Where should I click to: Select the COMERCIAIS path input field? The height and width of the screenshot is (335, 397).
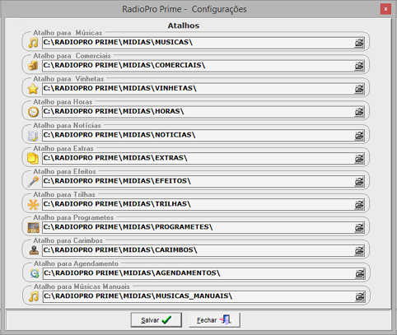pyautogui.click(x=198, y=66)
